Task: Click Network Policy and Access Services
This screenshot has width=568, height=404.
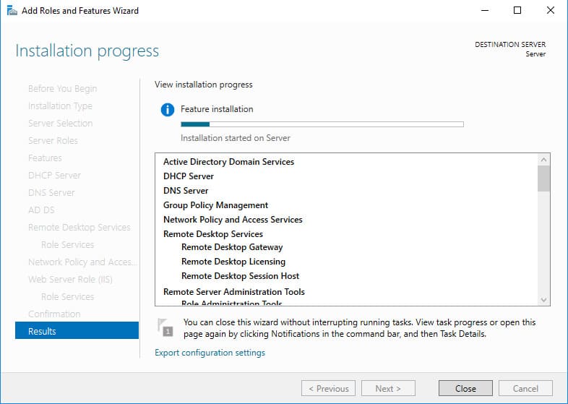Action: [233, 220]
